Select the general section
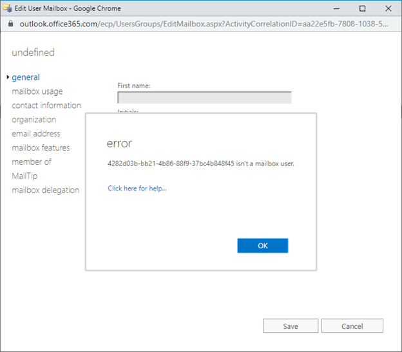 click(x=26, y=77)
